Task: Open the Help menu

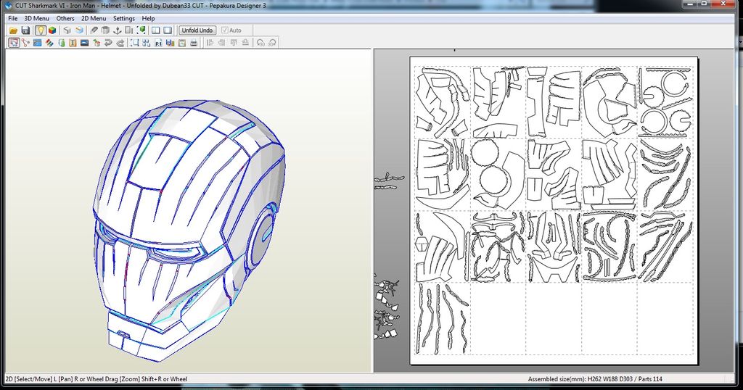Action: click(148, 18)
